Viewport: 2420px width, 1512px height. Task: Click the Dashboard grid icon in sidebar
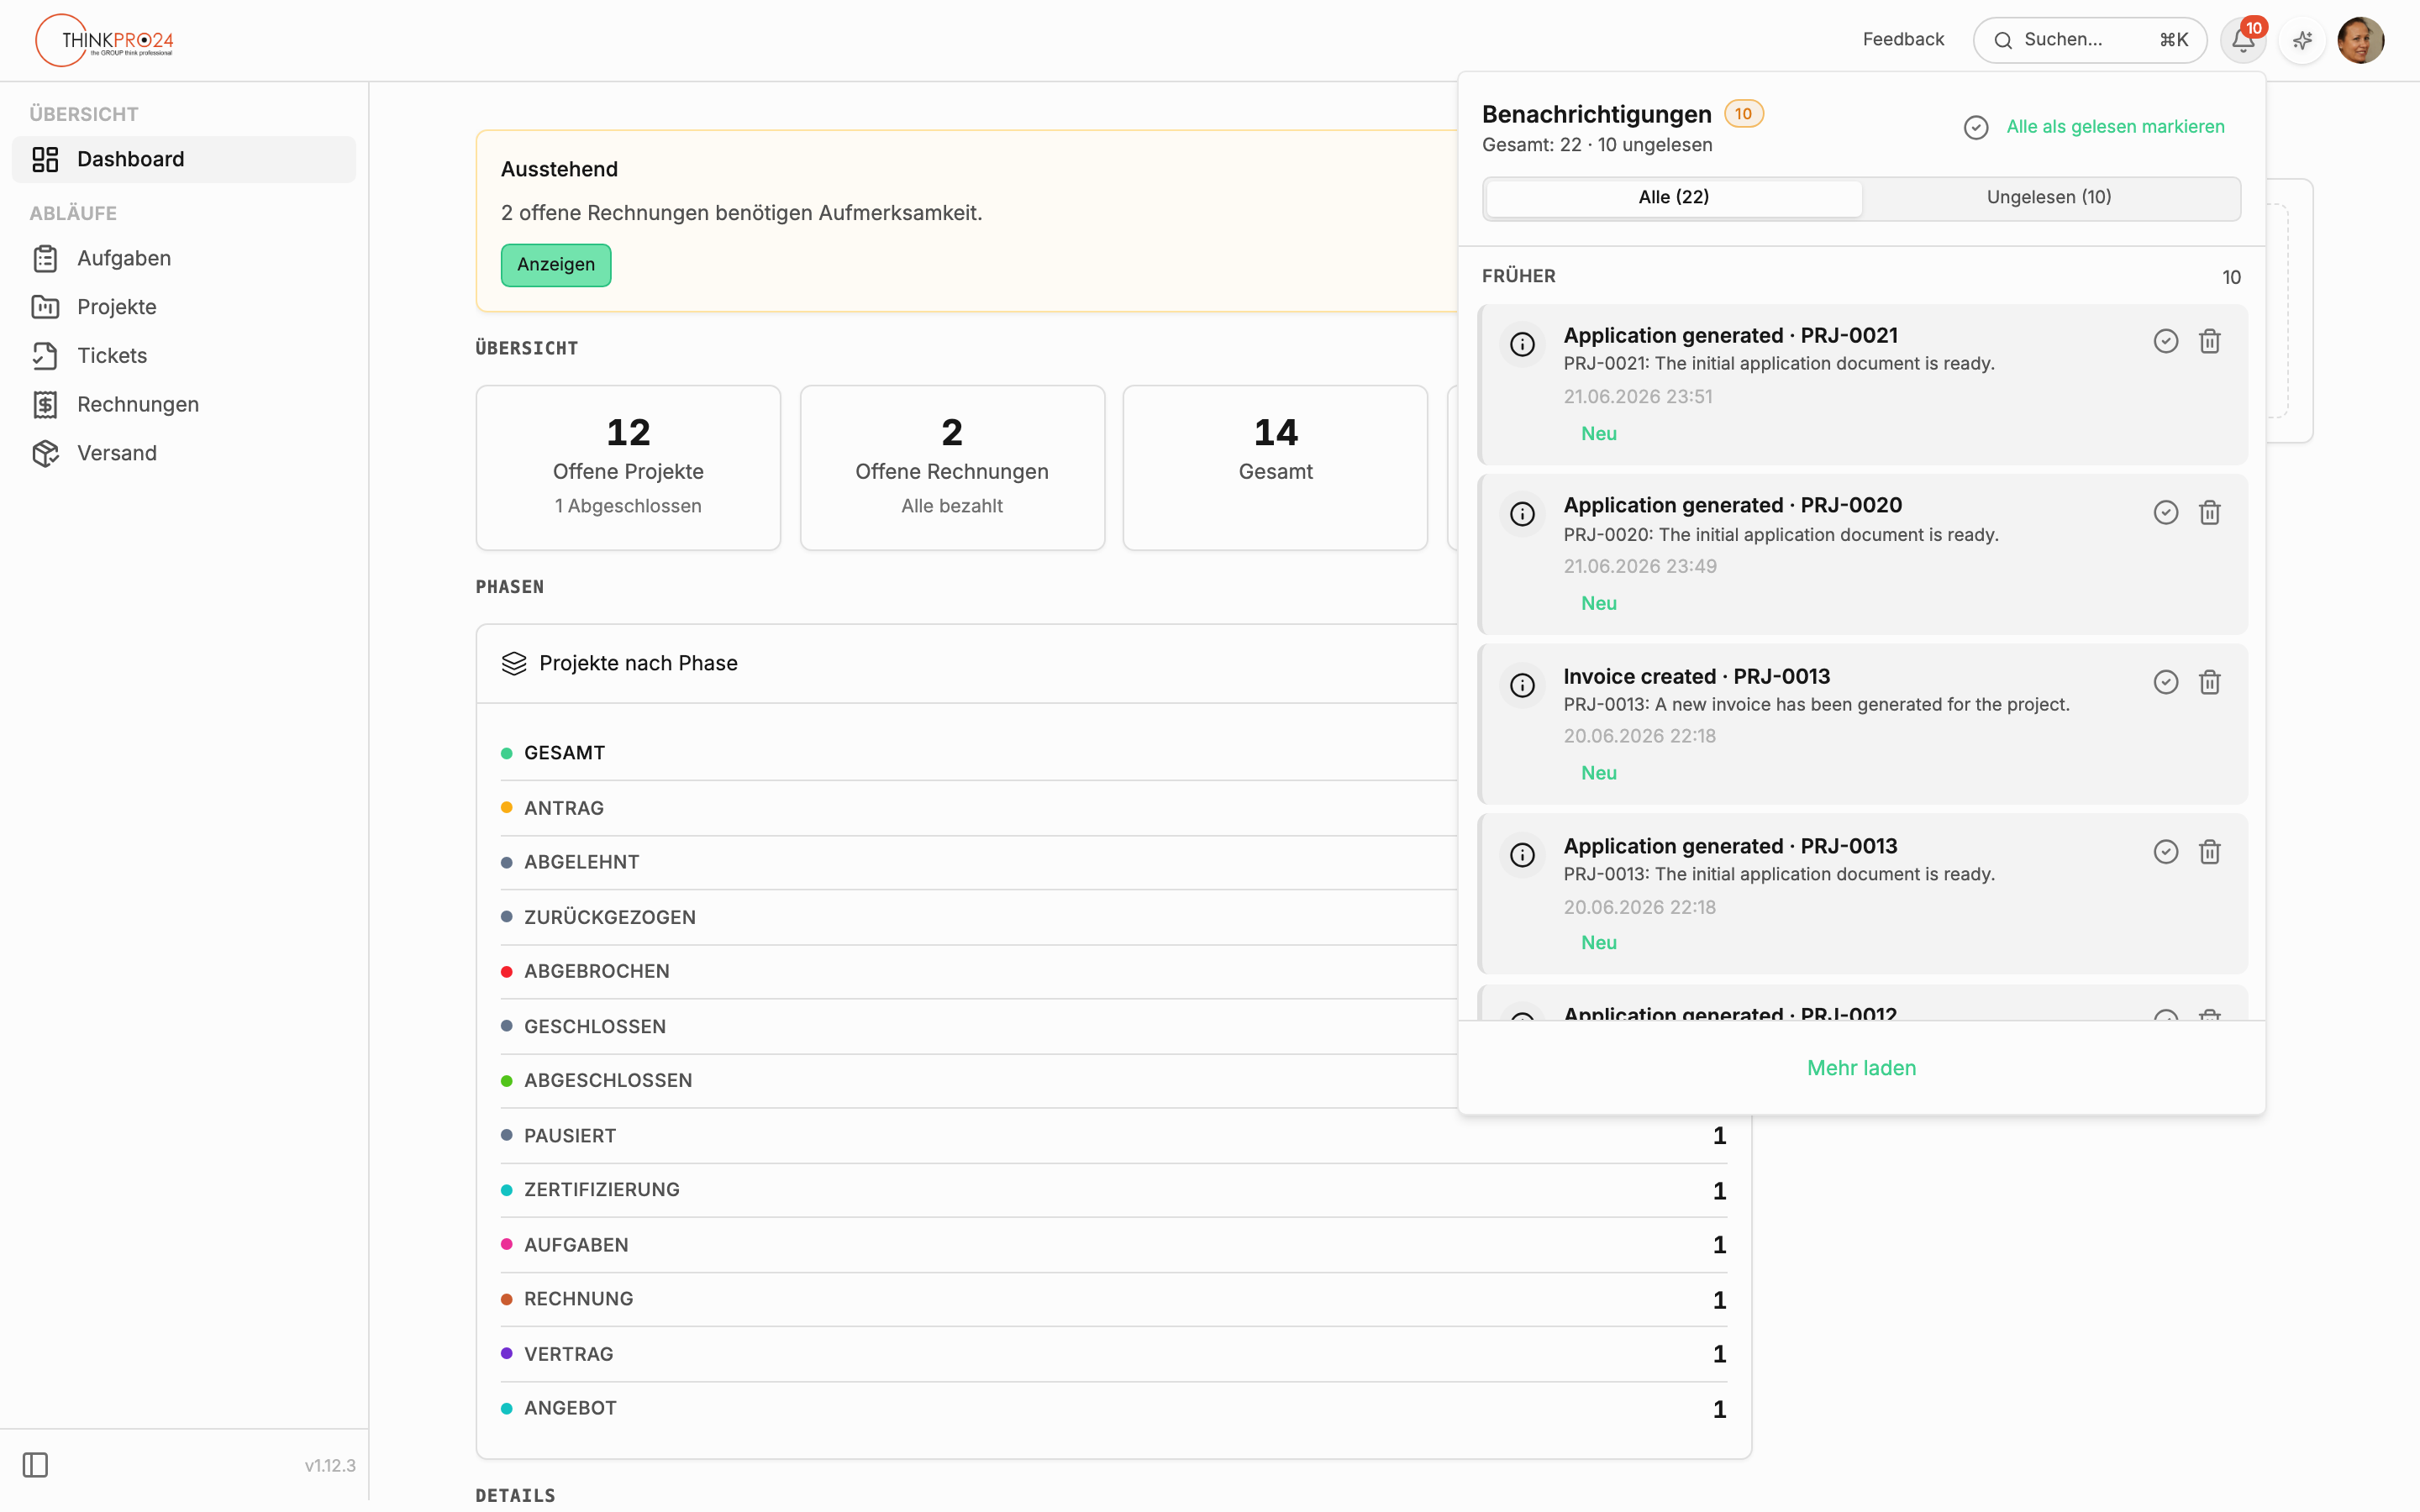click(45, 159)
